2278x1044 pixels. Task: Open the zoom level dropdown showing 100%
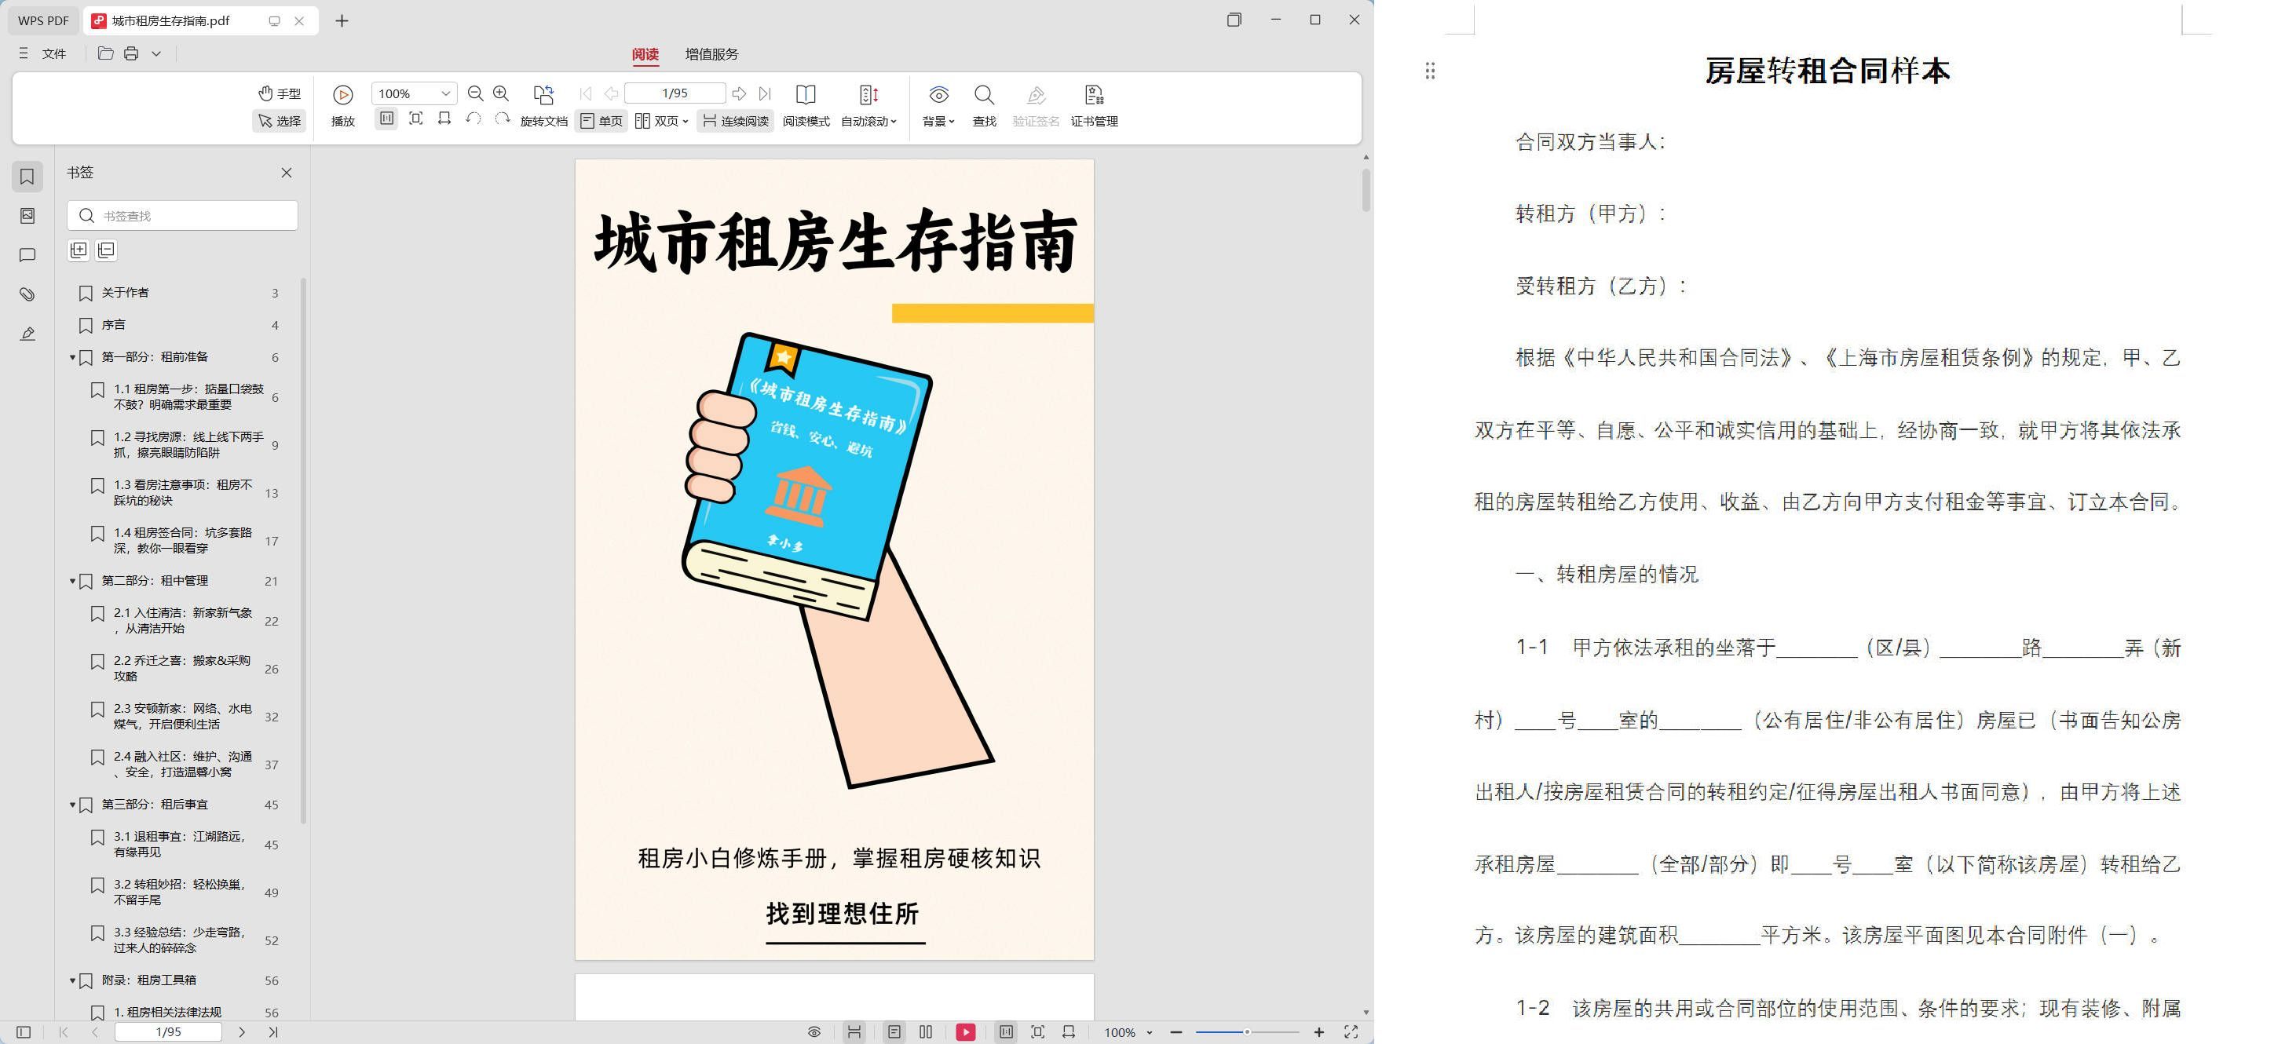(412, 93)
